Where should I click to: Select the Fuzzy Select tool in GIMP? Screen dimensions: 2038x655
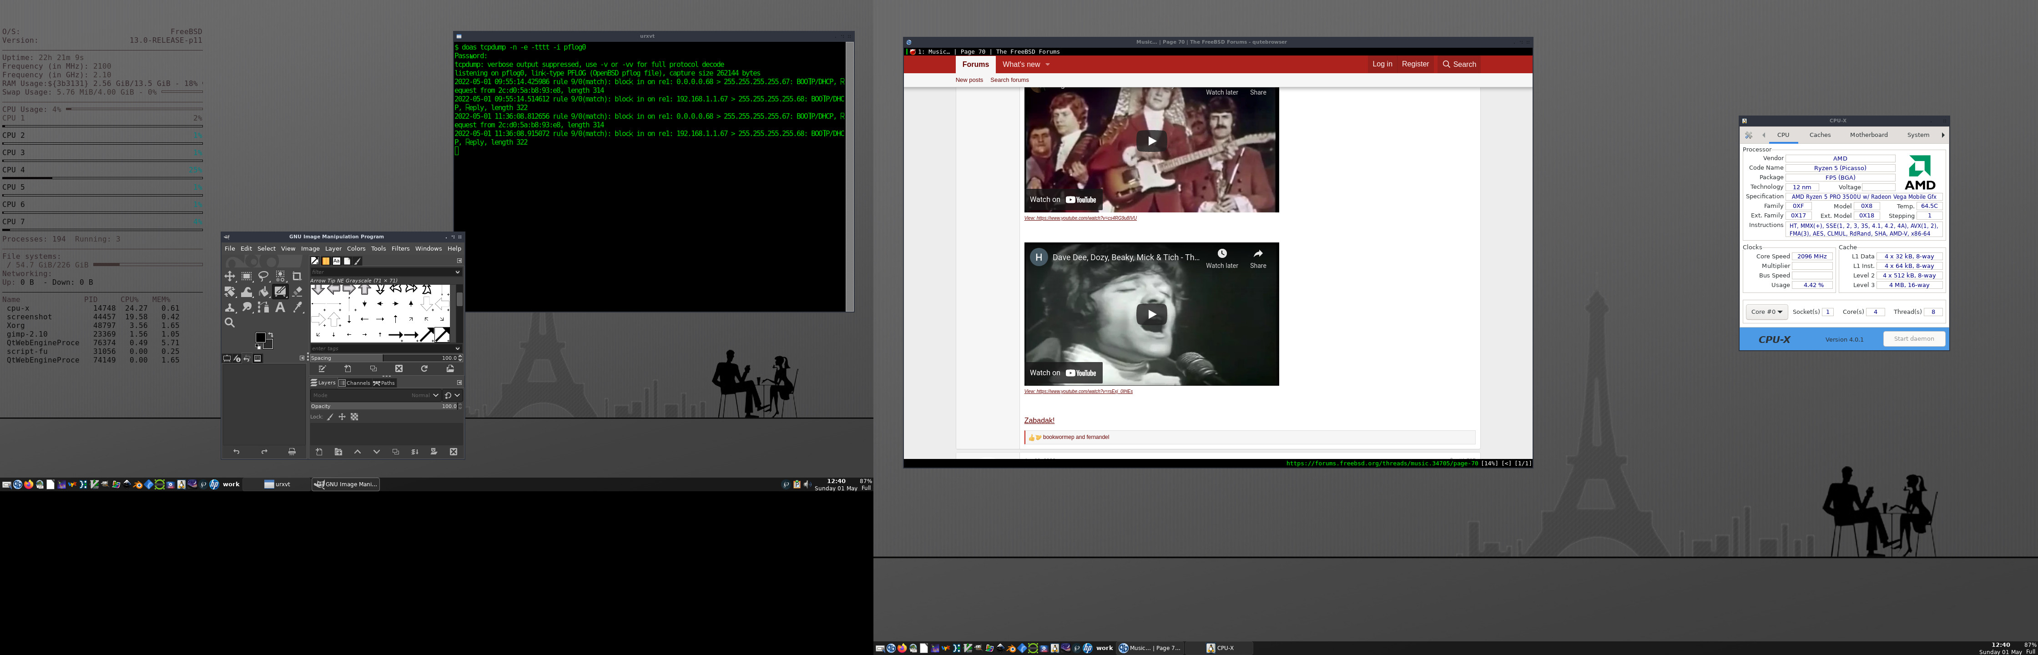click(x=280, y=277)
